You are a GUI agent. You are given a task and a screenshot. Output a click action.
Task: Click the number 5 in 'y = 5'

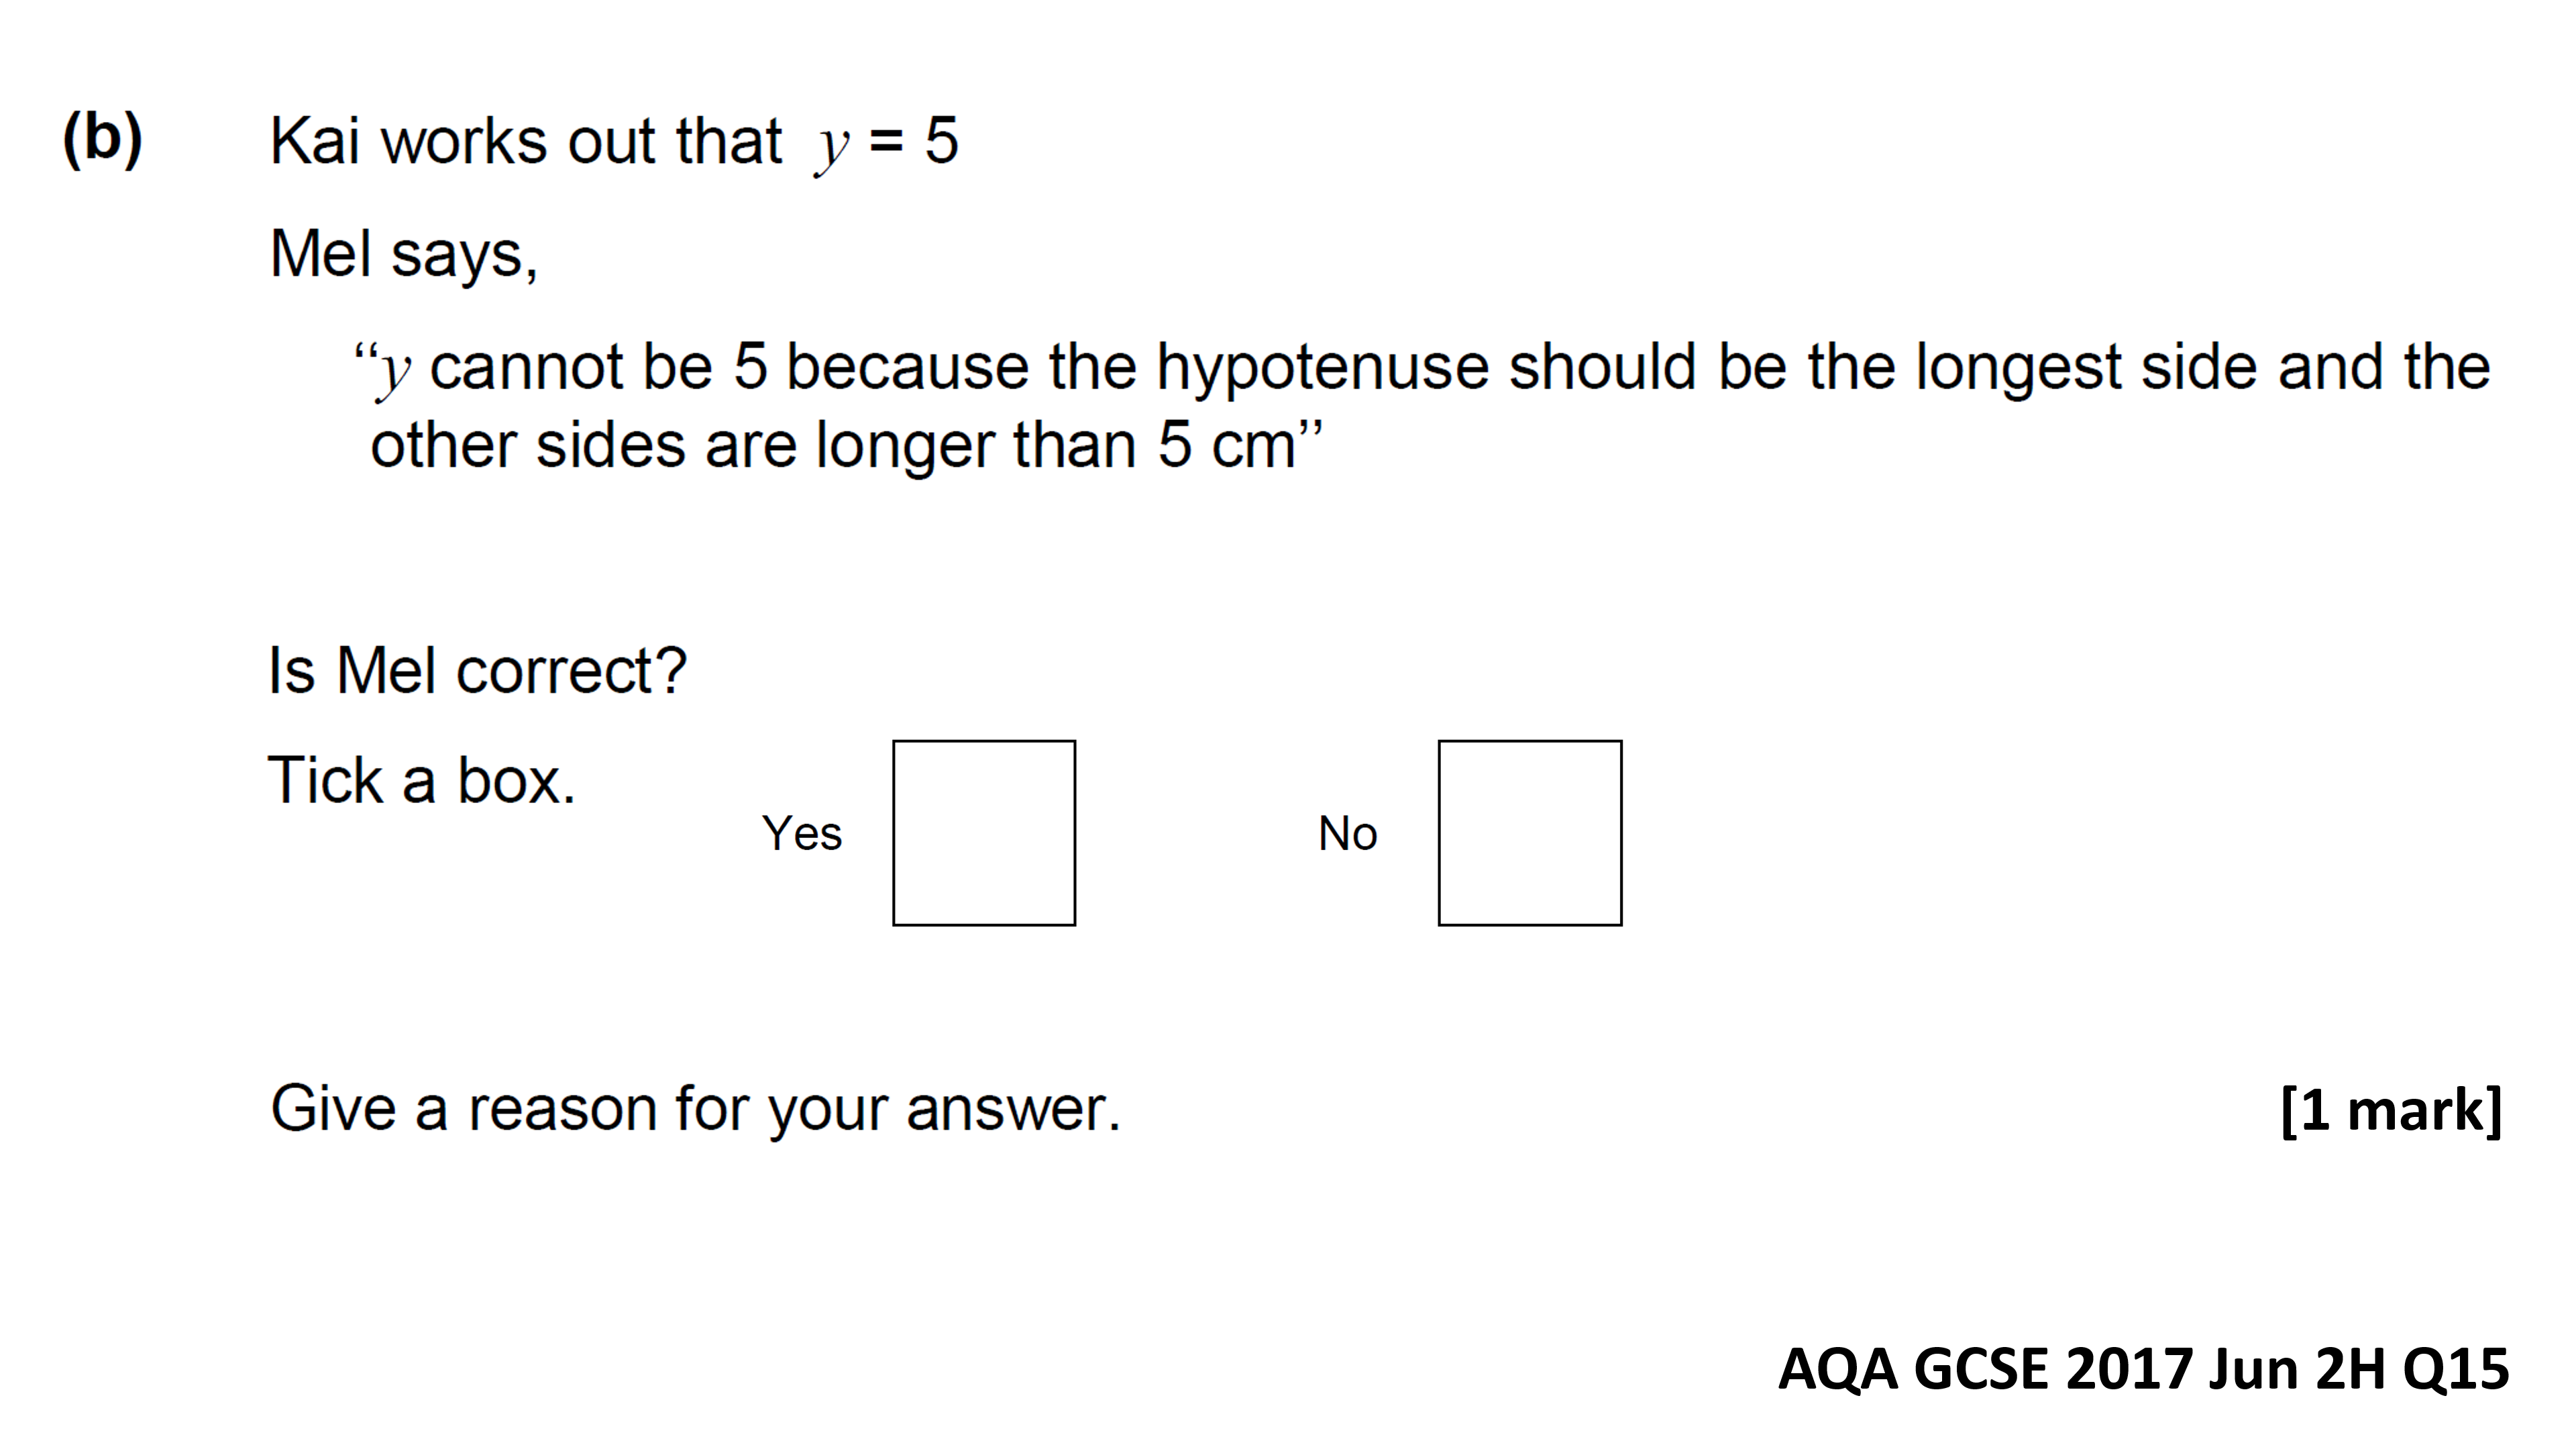(941, 140)
